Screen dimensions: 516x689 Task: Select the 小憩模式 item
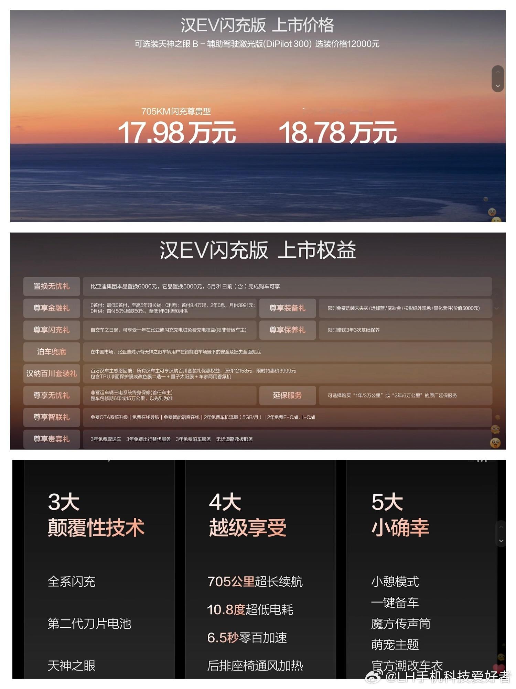tap(395, 582)
